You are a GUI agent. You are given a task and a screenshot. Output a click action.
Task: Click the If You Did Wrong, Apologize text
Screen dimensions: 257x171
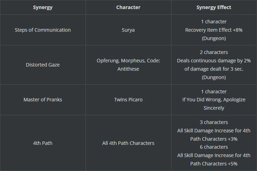(214, 100)
